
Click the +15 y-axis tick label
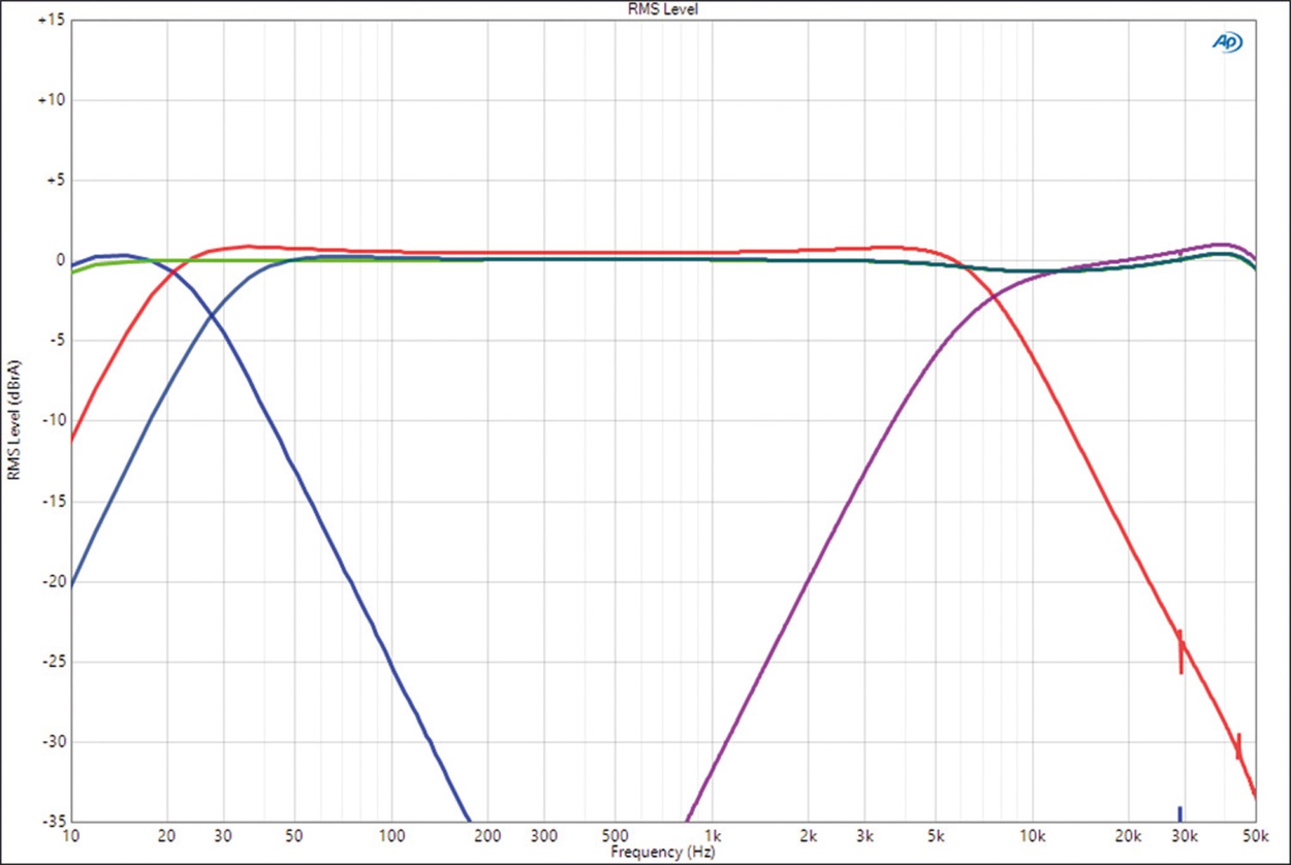52,20
